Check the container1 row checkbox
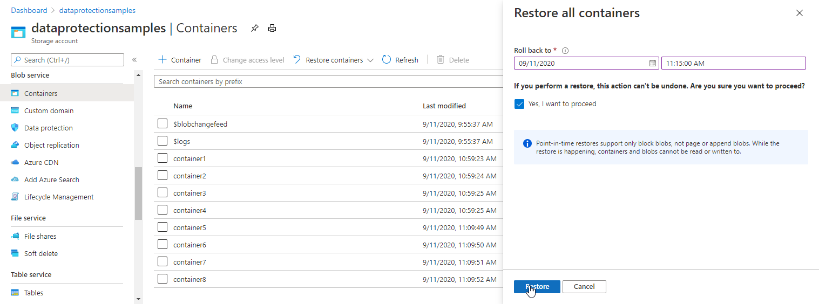 [x=163, y=158]
